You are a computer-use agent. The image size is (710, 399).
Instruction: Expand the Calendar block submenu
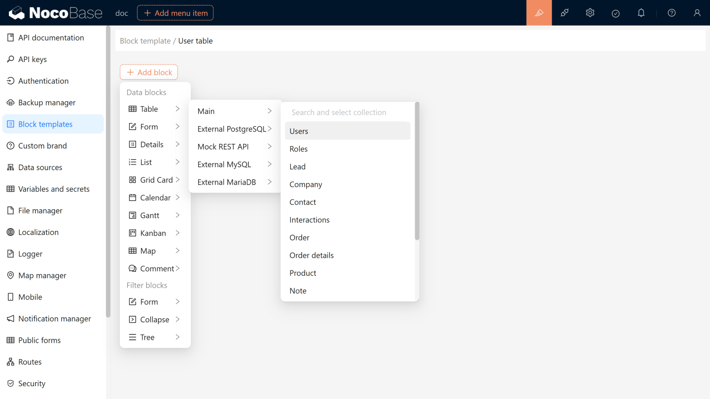click(x=155, y=198)
